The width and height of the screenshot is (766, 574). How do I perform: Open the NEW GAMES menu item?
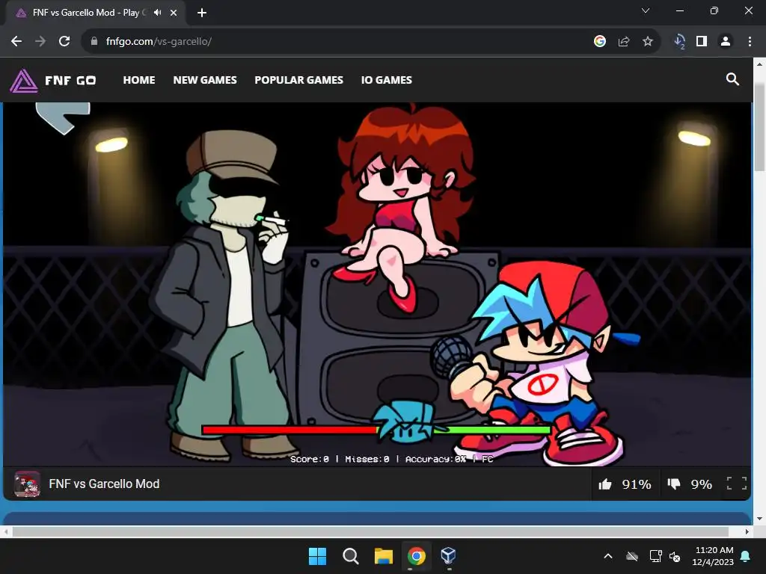click(x=205, y=80)
